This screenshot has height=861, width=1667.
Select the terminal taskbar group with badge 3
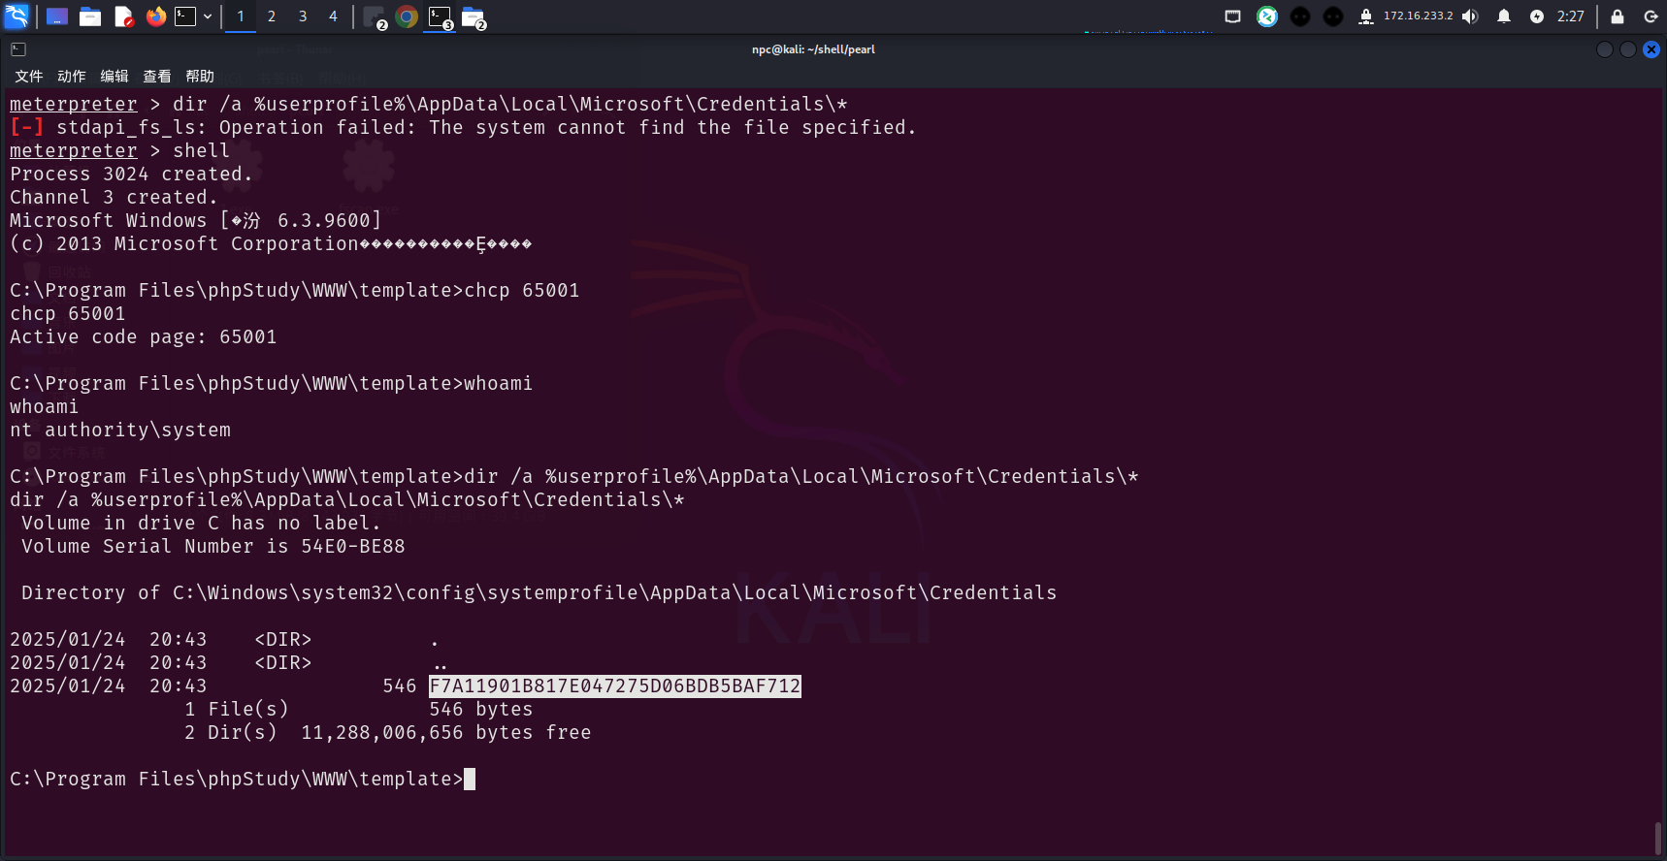tap(441, 17)
